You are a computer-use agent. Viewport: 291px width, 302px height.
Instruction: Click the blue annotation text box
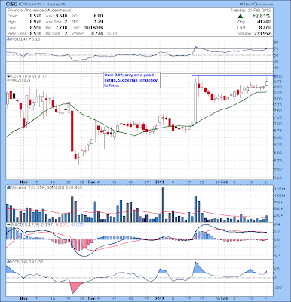[132, 80]
